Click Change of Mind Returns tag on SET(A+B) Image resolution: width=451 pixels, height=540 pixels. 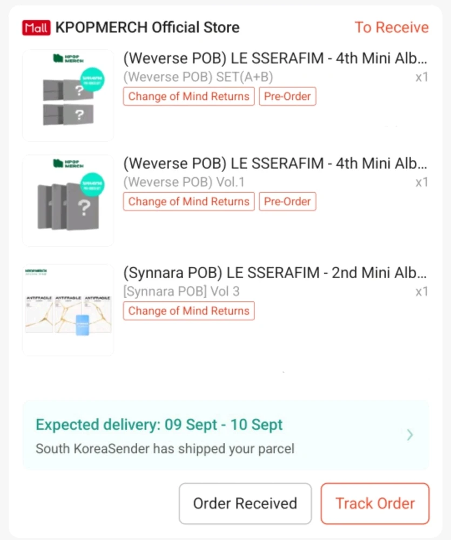click(x=189, y=97)
